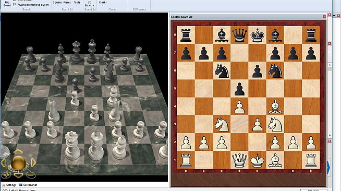The height and width of the screenshot is (191, 341).
Task: Select white pawn on h2
Action: click(311, 142)
